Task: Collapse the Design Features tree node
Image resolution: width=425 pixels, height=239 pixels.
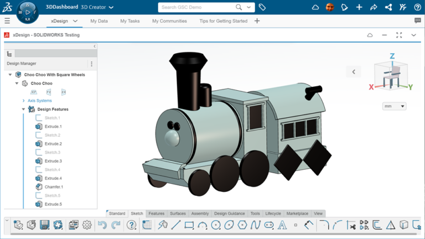Action: pyautogui.click(x=23, y=110)
